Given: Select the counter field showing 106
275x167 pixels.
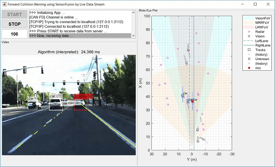Looking at the screenshot, I should pyautogui.click(x=15, y=34).
